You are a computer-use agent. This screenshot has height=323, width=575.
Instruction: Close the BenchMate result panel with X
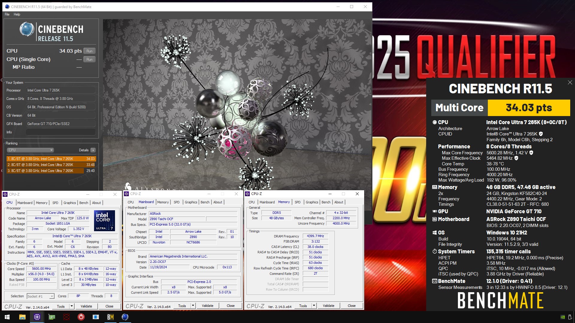pyautogui.click(x=570, y=82)
